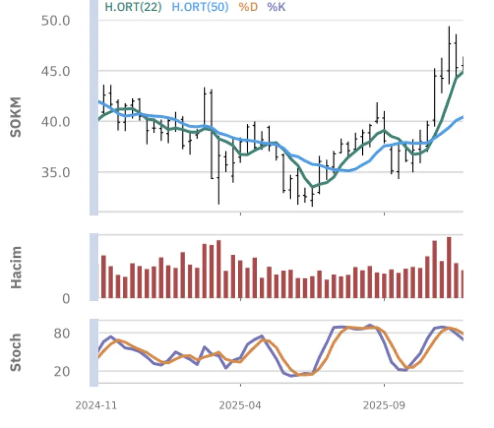Click the tallest volume bar in Hacim
This screenshot has width=494, height=428.
449,267
